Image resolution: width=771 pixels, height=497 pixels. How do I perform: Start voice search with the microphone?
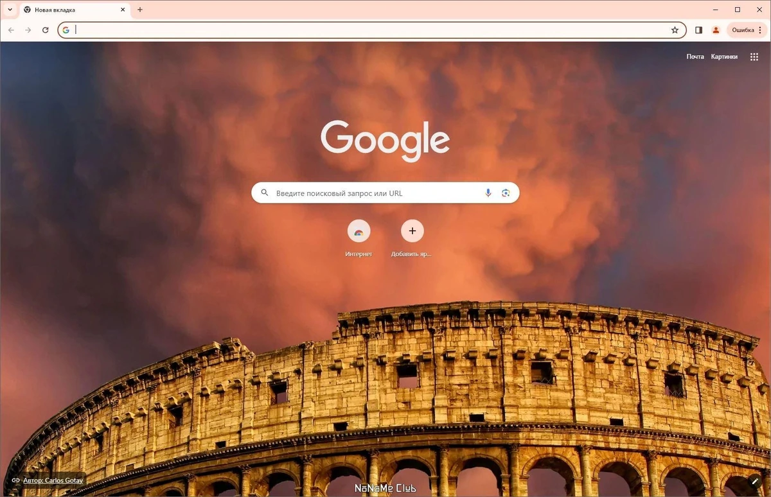488,193
